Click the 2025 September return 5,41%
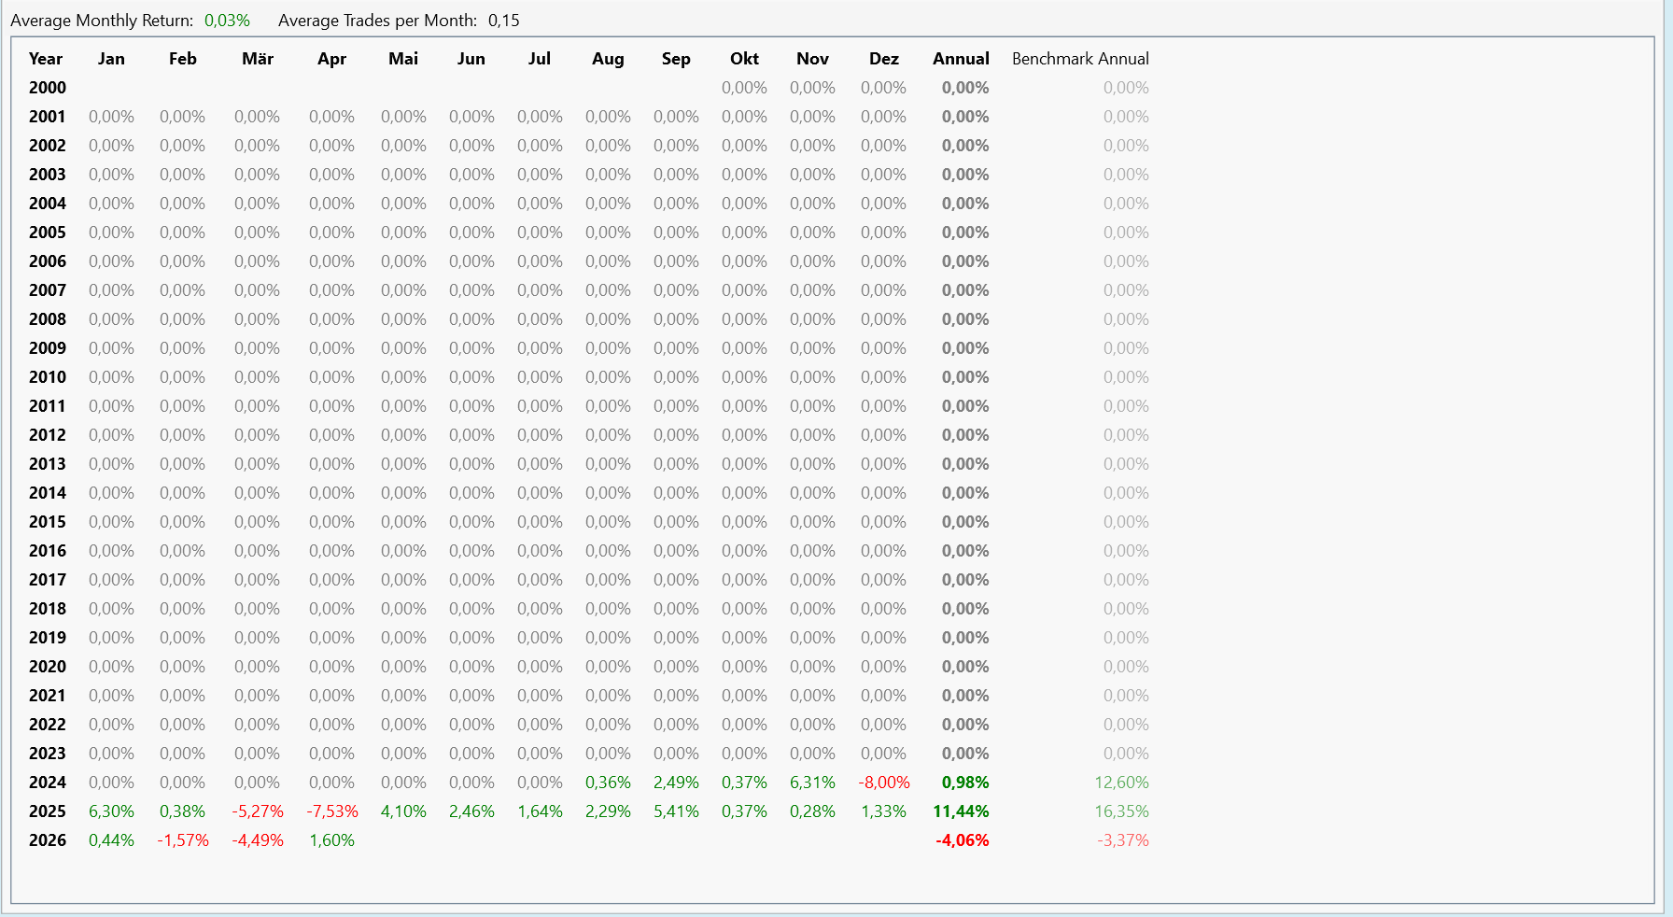Viewport: 1673px width, 917px height. click(676, 811)
